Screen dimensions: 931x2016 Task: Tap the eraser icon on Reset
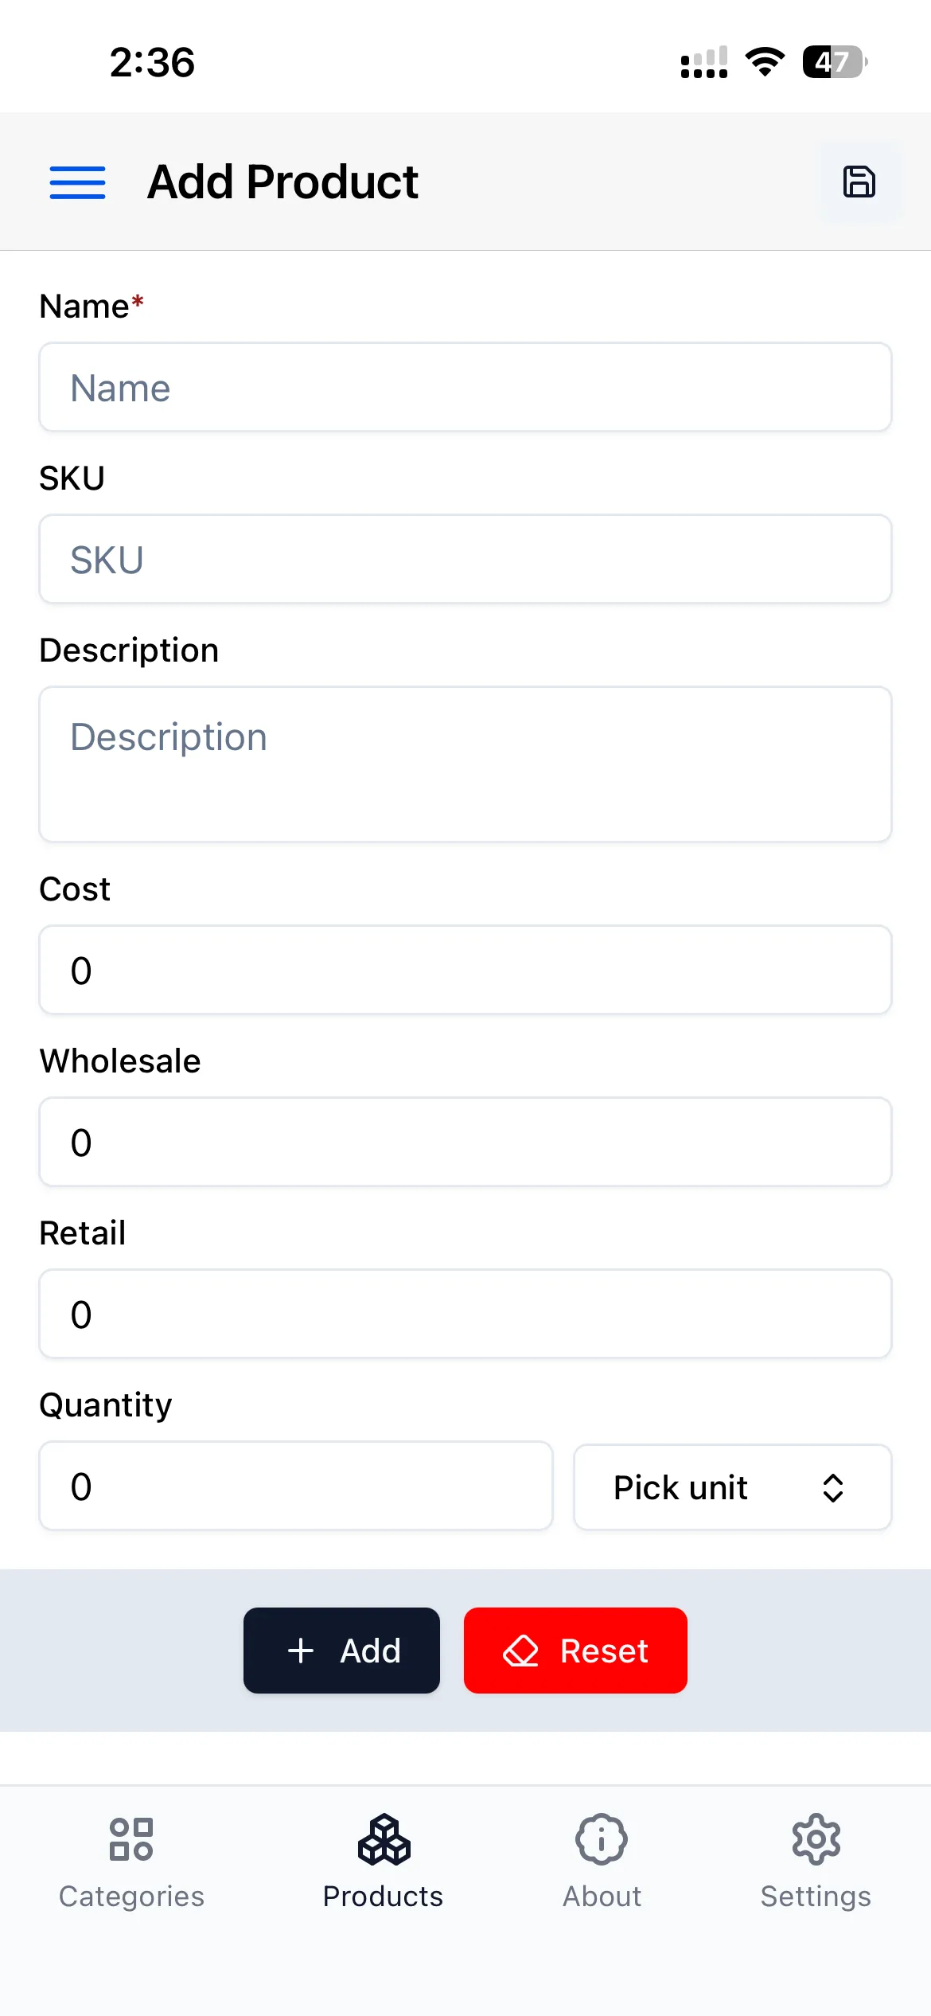[x=521, y=1651]
